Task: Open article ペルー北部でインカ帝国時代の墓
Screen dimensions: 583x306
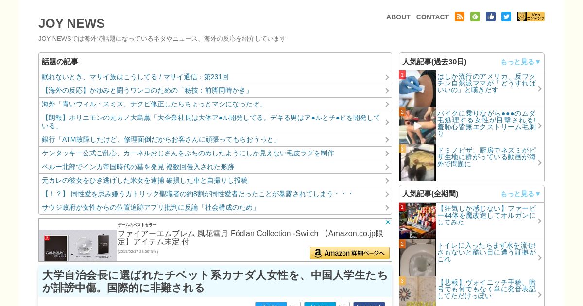Action: [138, 167]
